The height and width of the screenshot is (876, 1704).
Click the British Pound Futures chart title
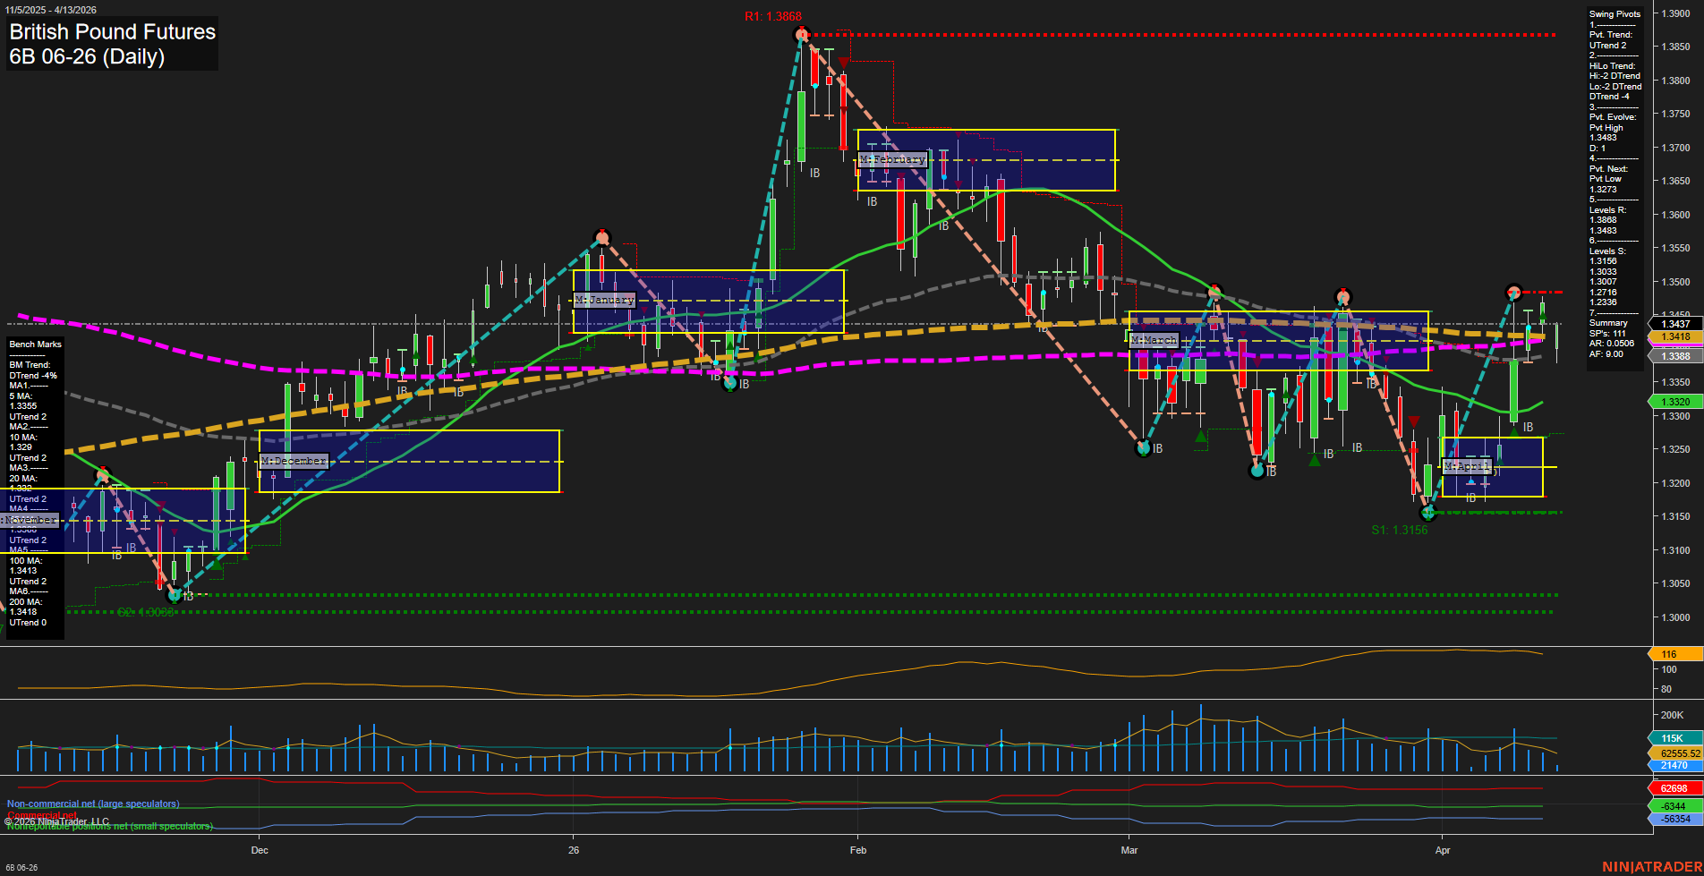click(111, 32)
